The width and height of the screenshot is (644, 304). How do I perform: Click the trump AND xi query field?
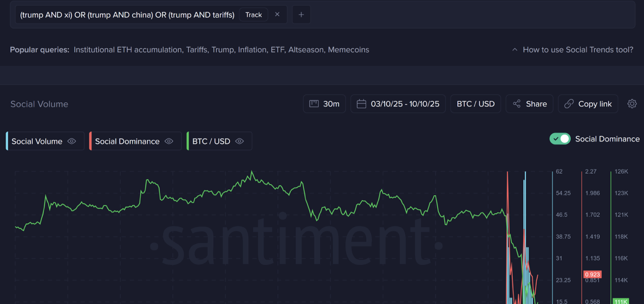pyautogui.click(x=151, y=15)
